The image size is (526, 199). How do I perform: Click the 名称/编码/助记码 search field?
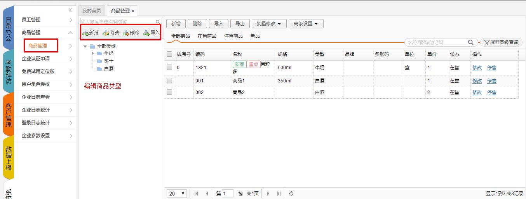pyautogui.click(x=435, y=42)
